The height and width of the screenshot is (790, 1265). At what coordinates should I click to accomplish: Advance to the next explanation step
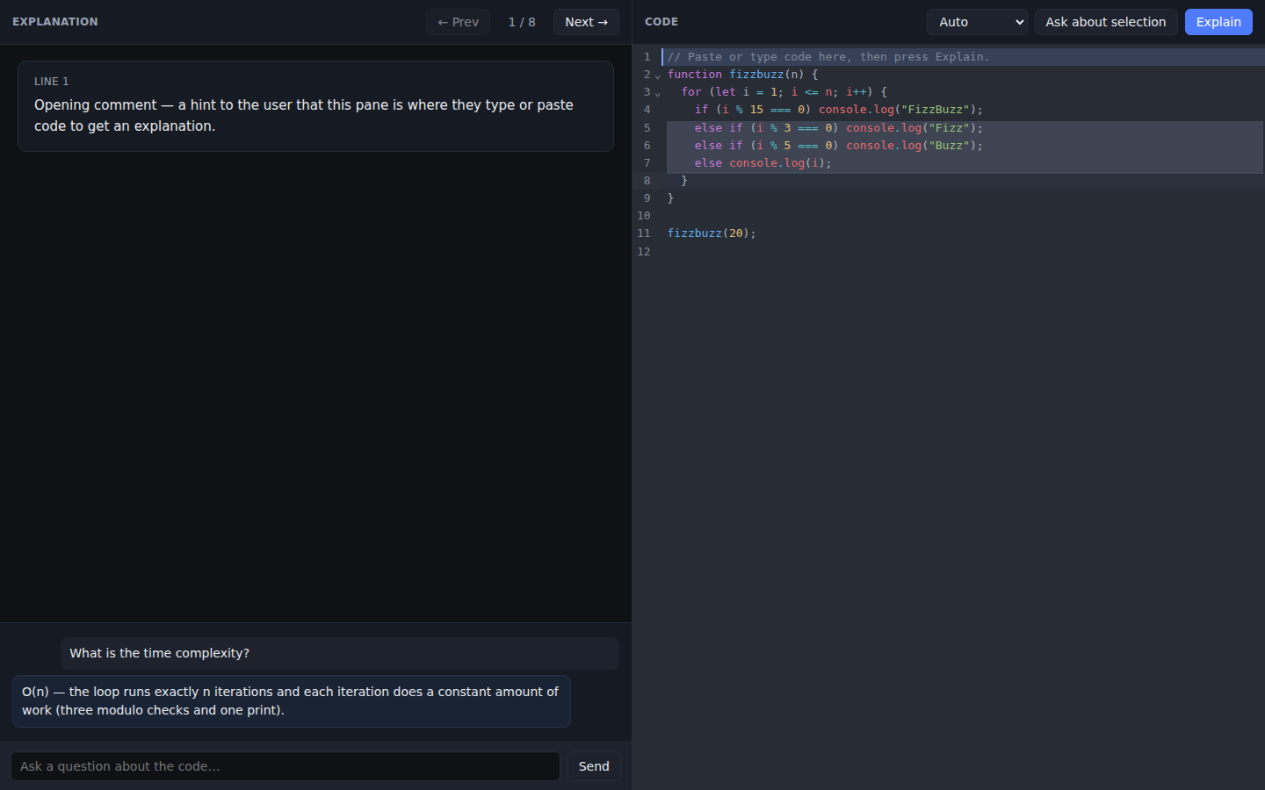coord(586,22)
